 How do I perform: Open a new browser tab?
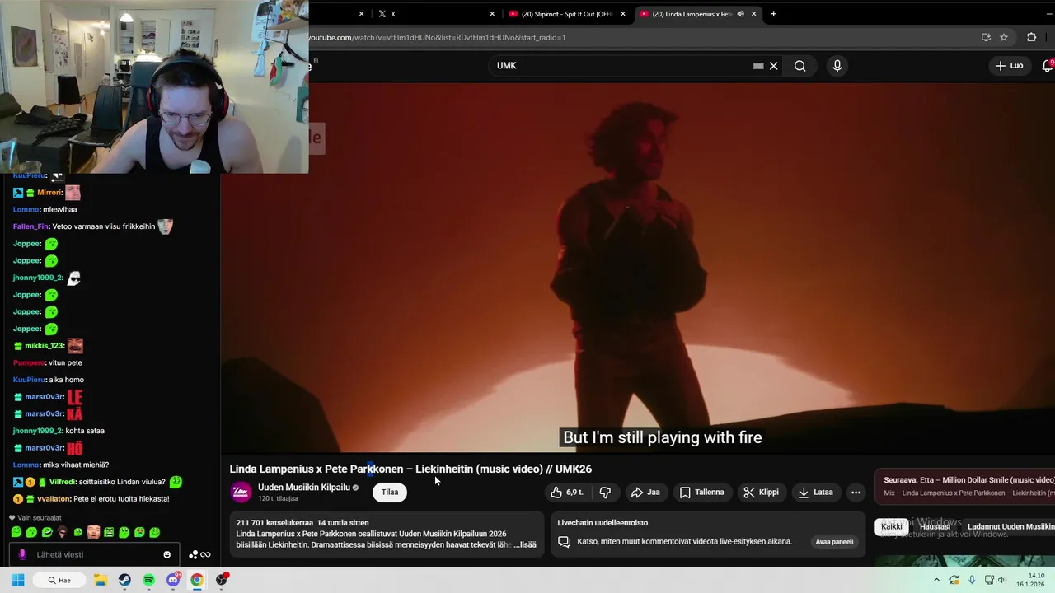coord(773,14)
